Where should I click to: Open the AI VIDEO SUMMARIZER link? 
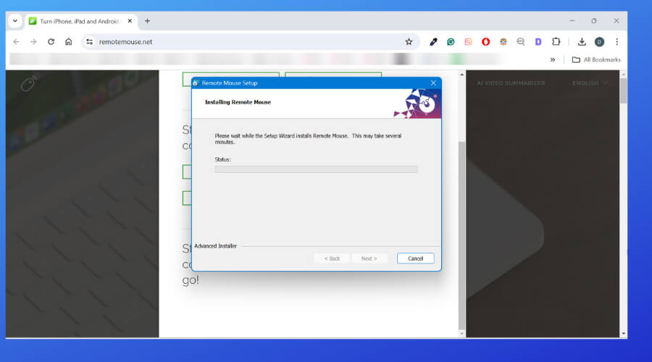coord(511,83)
